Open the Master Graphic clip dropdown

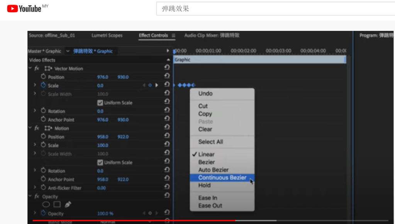(68, 51)
